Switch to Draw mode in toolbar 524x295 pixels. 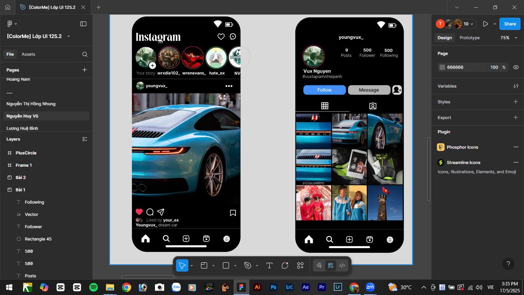pos(319,265)
